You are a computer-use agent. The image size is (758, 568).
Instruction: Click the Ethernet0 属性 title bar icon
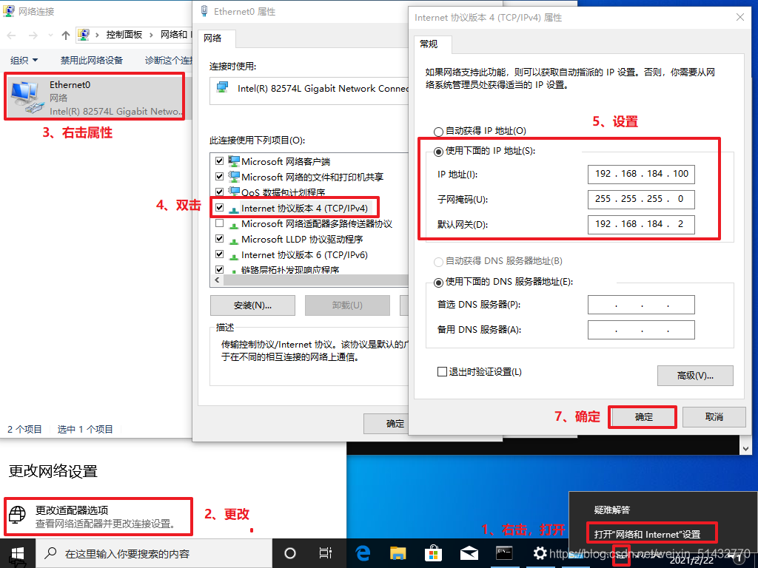pos(204,11)
